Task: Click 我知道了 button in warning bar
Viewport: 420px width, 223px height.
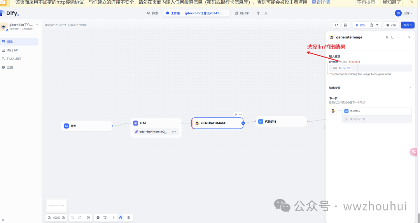Action: (x=392, y=2)
